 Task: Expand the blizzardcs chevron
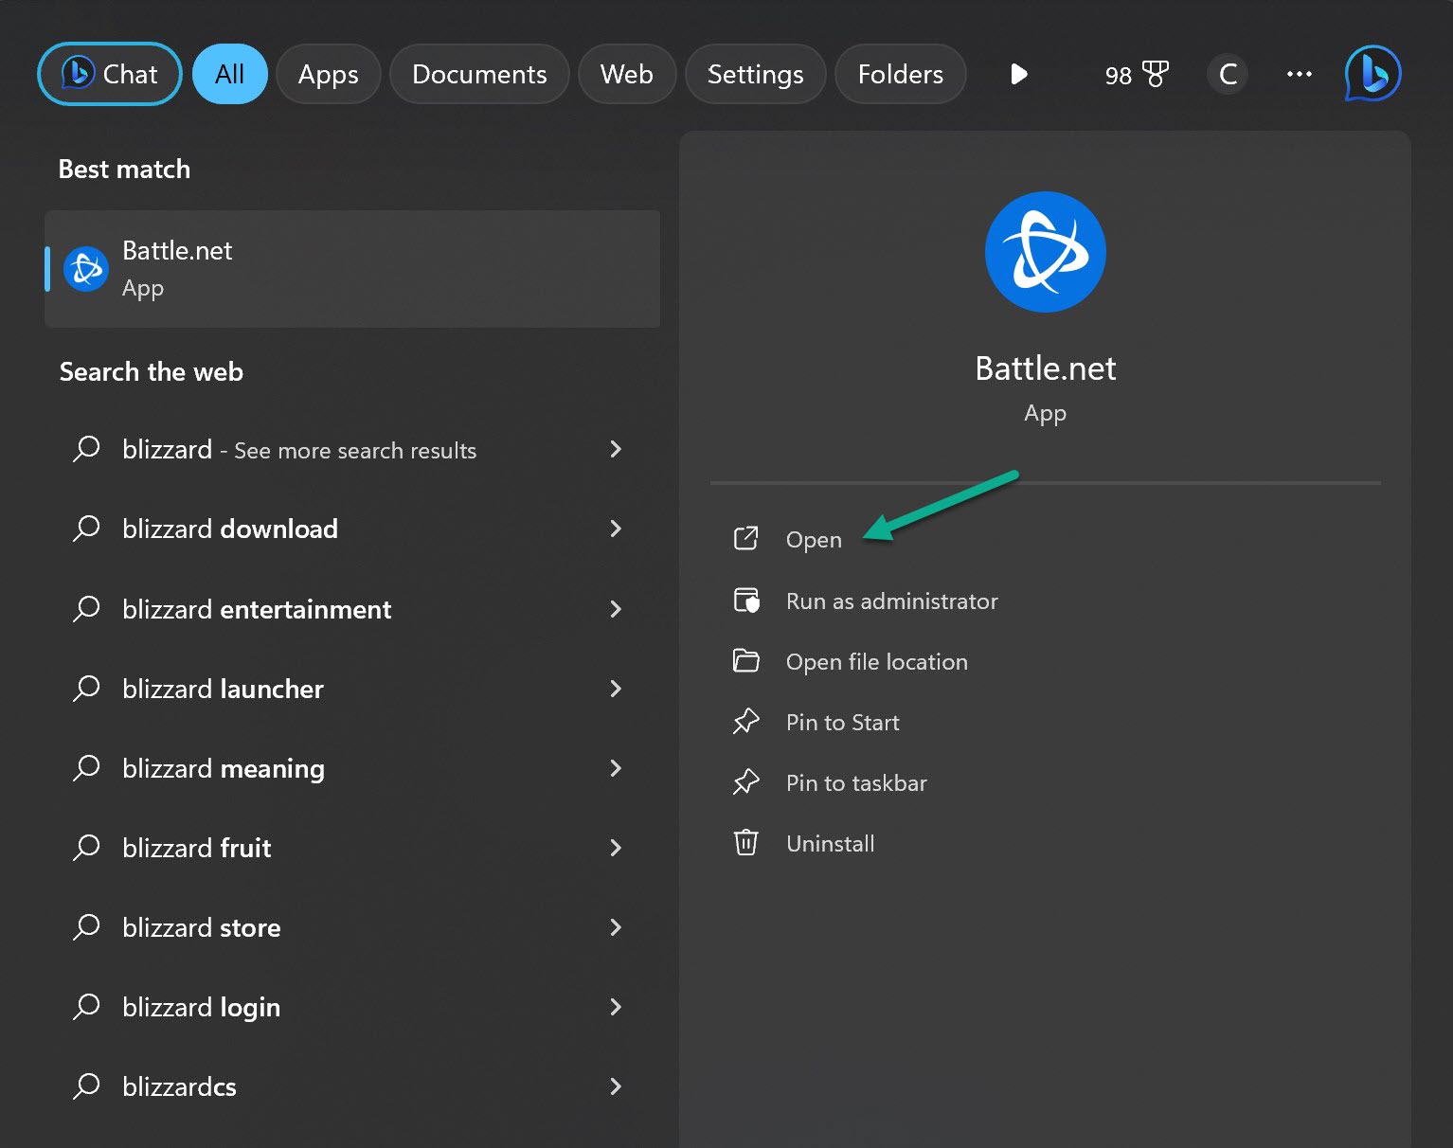tap(616, 1086)
